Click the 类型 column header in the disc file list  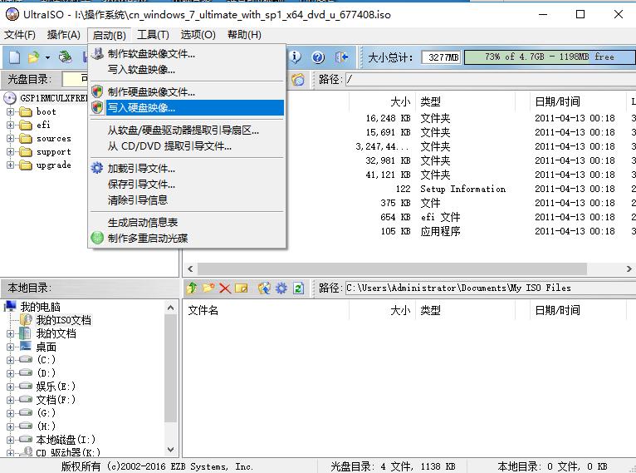(x=465, y=101)
